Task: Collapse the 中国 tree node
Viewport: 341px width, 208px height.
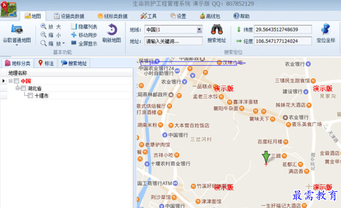Action: point(10,81)
